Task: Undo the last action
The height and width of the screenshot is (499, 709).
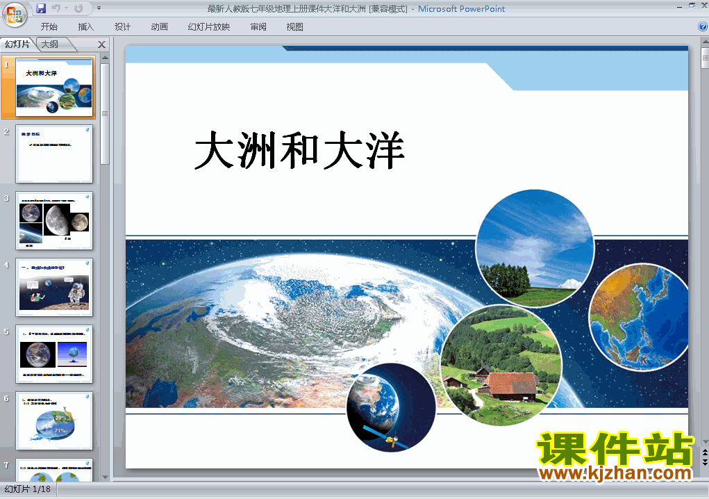Action: point(56,8)
